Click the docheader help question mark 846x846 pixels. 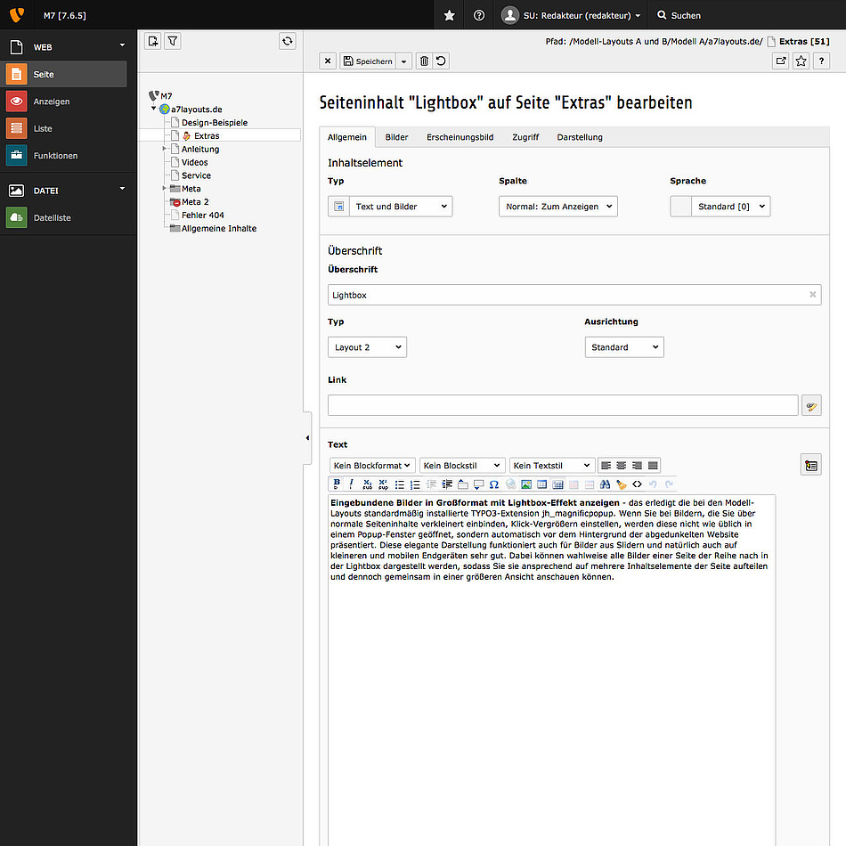click(821, 61)
